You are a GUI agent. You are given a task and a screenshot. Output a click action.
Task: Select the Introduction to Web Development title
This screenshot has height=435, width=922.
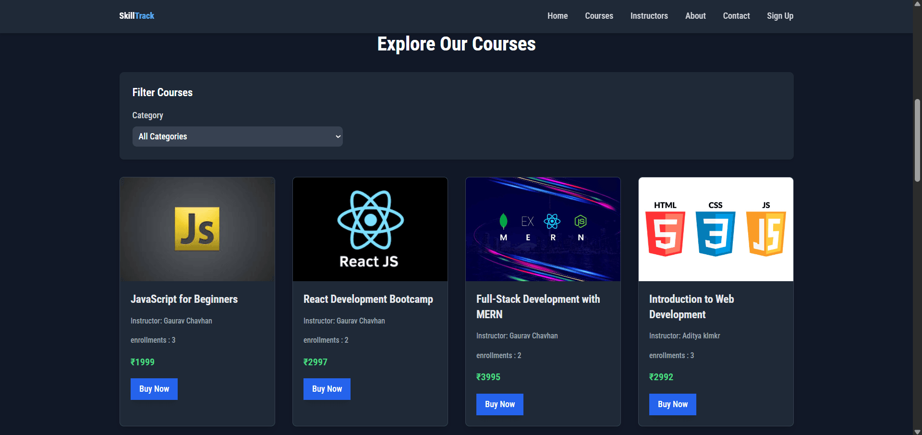tap(691, 307)
